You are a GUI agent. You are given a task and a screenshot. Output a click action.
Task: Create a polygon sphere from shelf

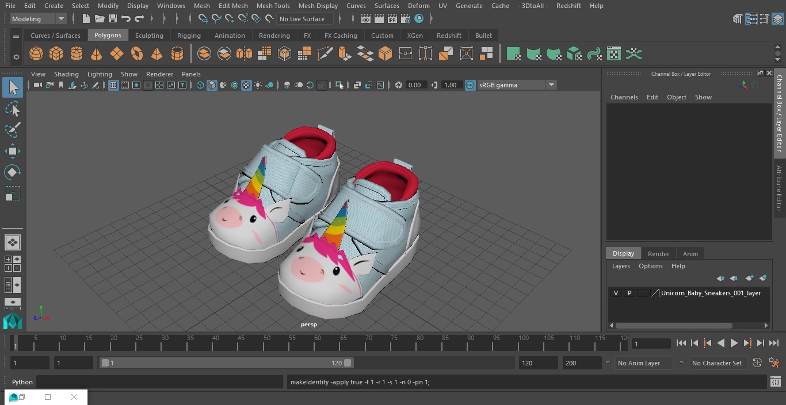point(36,54)
